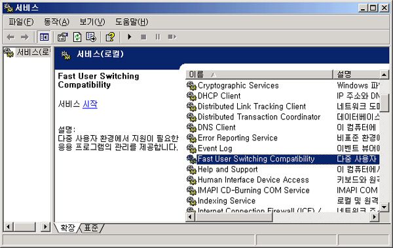Image resolution: width=393 pixels, height=248 pixels.
Task: Click left tree pane scrollbar right arrow
Action: (45, 227)
